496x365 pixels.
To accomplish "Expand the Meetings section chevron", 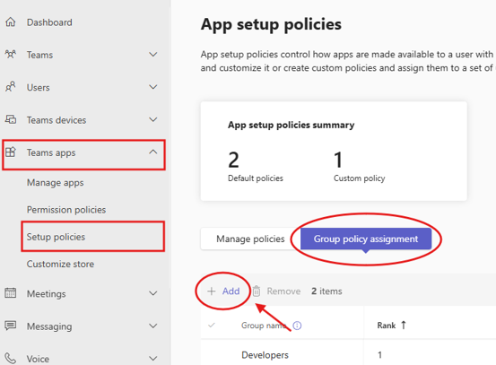I will click(x=153, y=293).
